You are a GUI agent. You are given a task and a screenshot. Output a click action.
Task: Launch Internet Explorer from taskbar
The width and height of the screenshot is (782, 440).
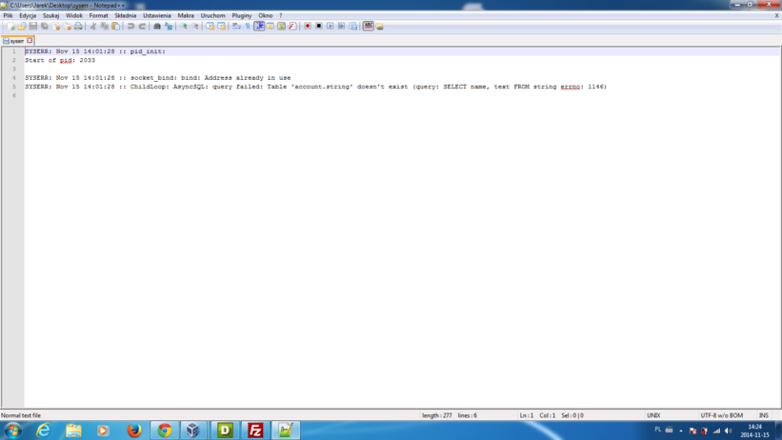[x=44, y=430]
